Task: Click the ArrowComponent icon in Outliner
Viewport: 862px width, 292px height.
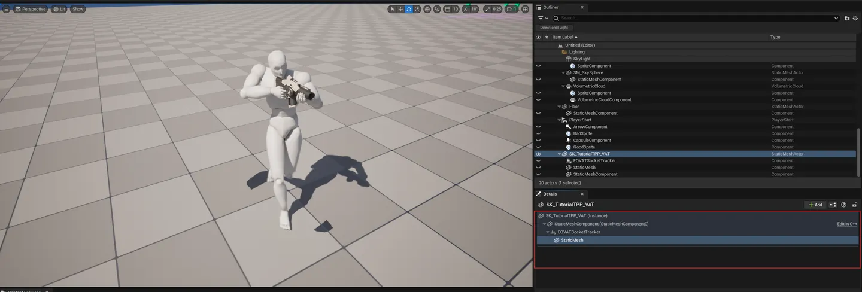Action: click(569, 127)
